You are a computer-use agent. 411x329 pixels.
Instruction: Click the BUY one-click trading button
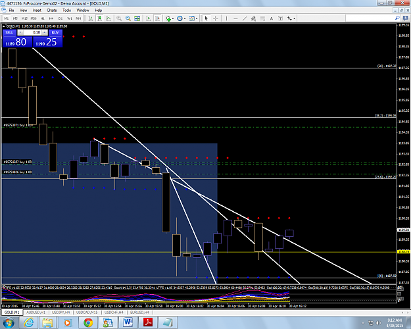click(x=55, y=32)
